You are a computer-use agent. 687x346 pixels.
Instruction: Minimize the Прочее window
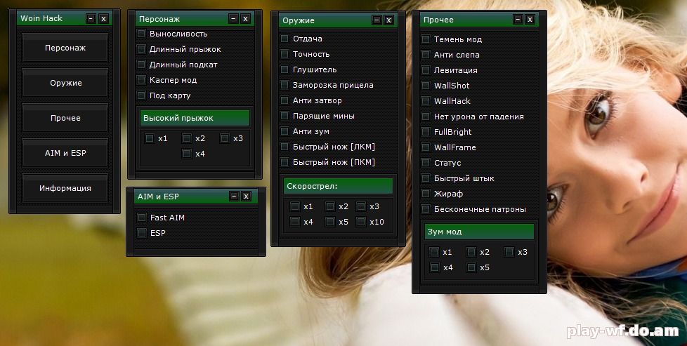pyautogui.click(x=518, y=20)
